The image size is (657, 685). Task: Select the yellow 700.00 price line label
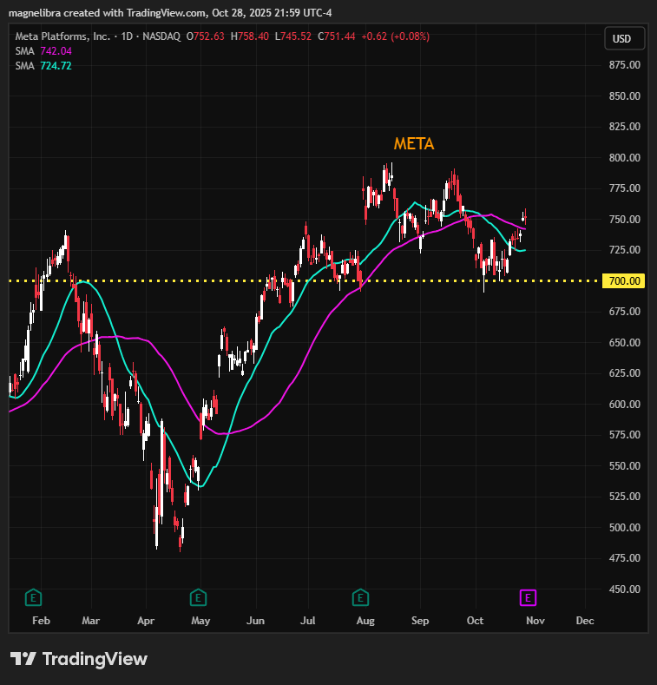point(624,281)
